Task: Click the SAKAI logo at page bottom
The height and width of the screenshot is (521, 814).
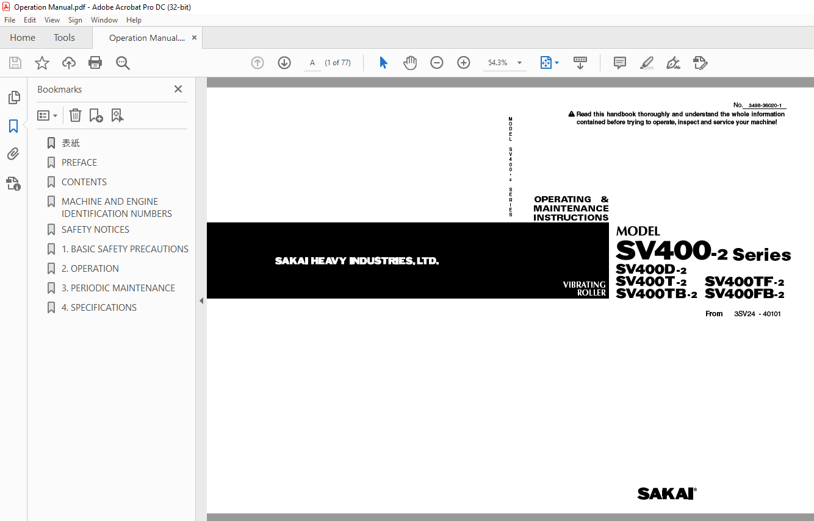Action: click(x=667, y=494)
